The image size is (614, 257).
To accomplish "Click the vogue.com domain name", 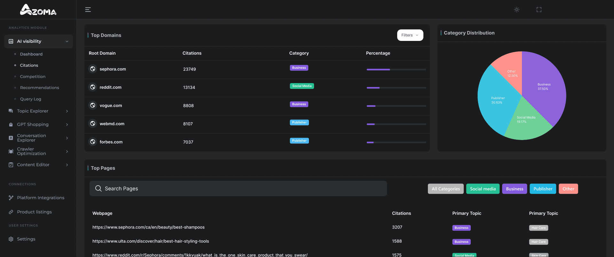I will click(111, 105).
